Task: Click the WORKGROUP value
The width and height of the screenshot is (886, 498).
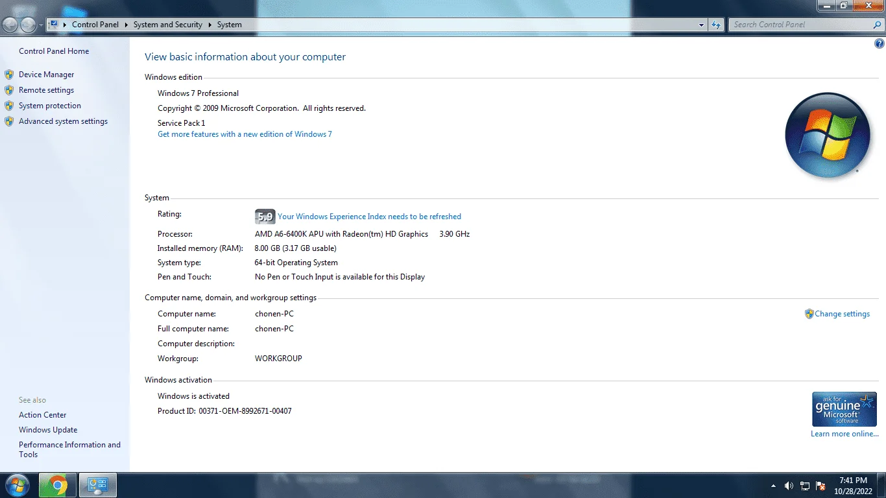Action: (278, 359)
